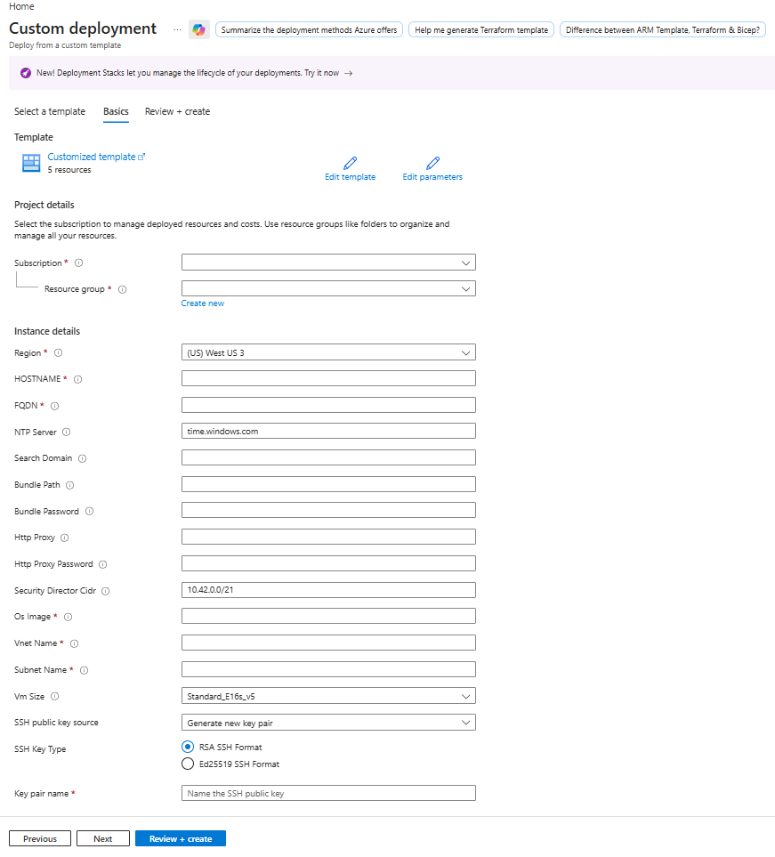Open the Customized template link
The width and height of the screenshot is (775, 857).
(x=92, y=157)
